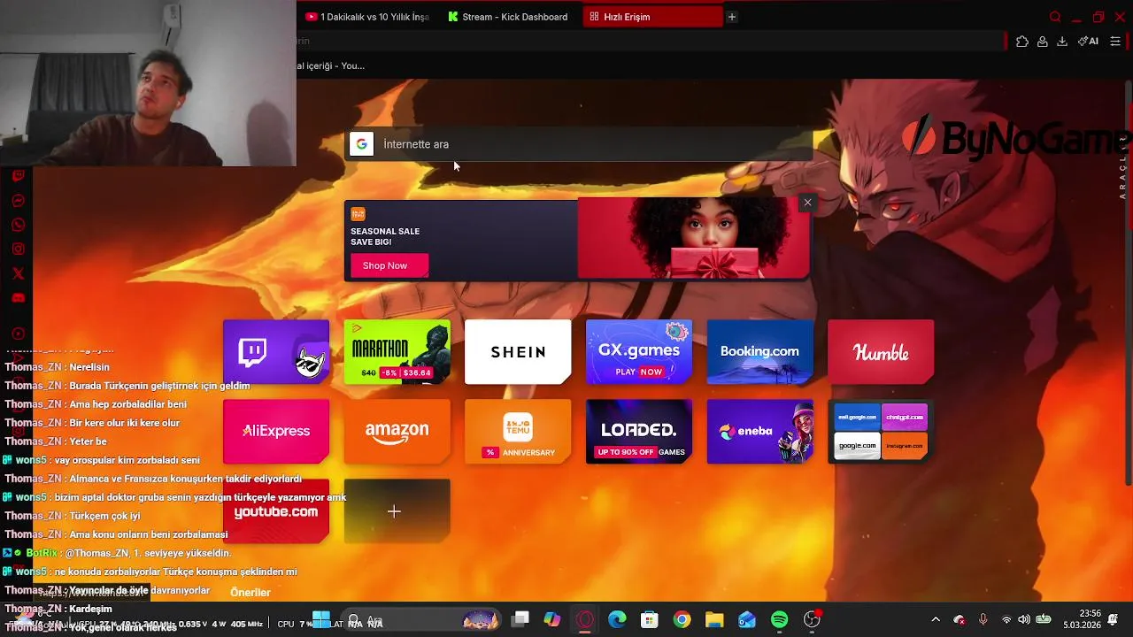Open the Outlook icon on the taskbar
The height and width of the screenshot is (637, 1133).
click(747, 619)
